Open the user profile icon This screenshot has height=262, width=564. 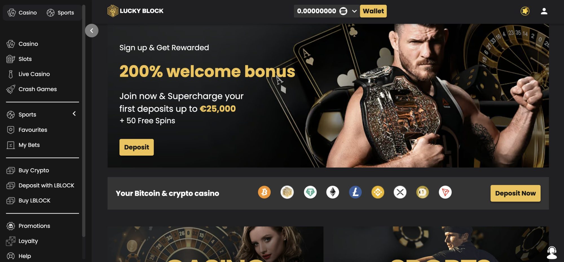click(x=544, y=11)
